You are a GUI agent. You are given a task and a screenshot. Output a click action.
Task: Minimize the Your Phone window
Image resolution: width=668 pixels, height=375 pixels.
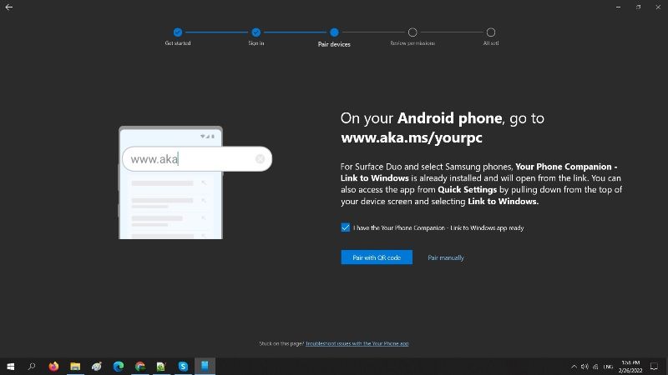pyautogui.click(x=618, y=7)
